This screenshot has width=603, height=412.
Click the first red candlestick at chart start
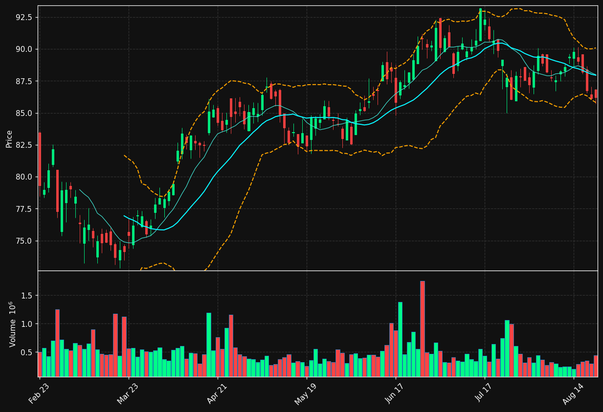tap(40, 159)
